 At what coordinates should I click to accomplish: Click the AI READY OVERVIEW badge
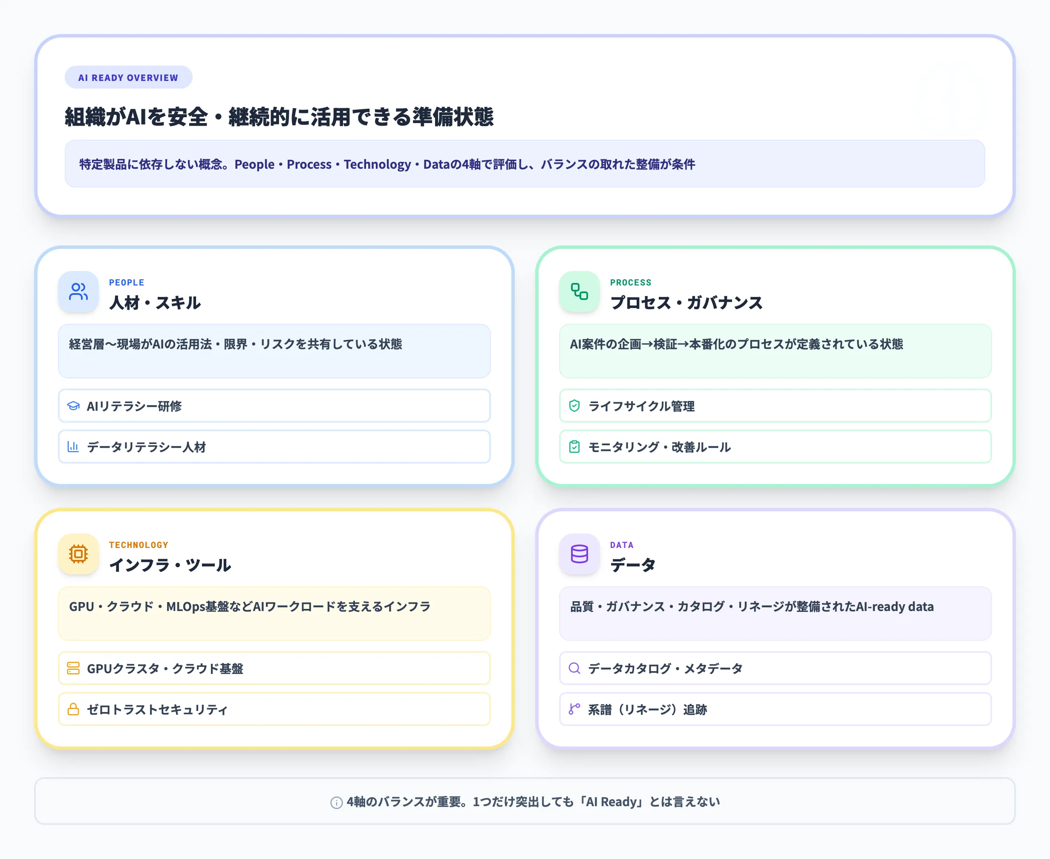[x=128, y=77]
